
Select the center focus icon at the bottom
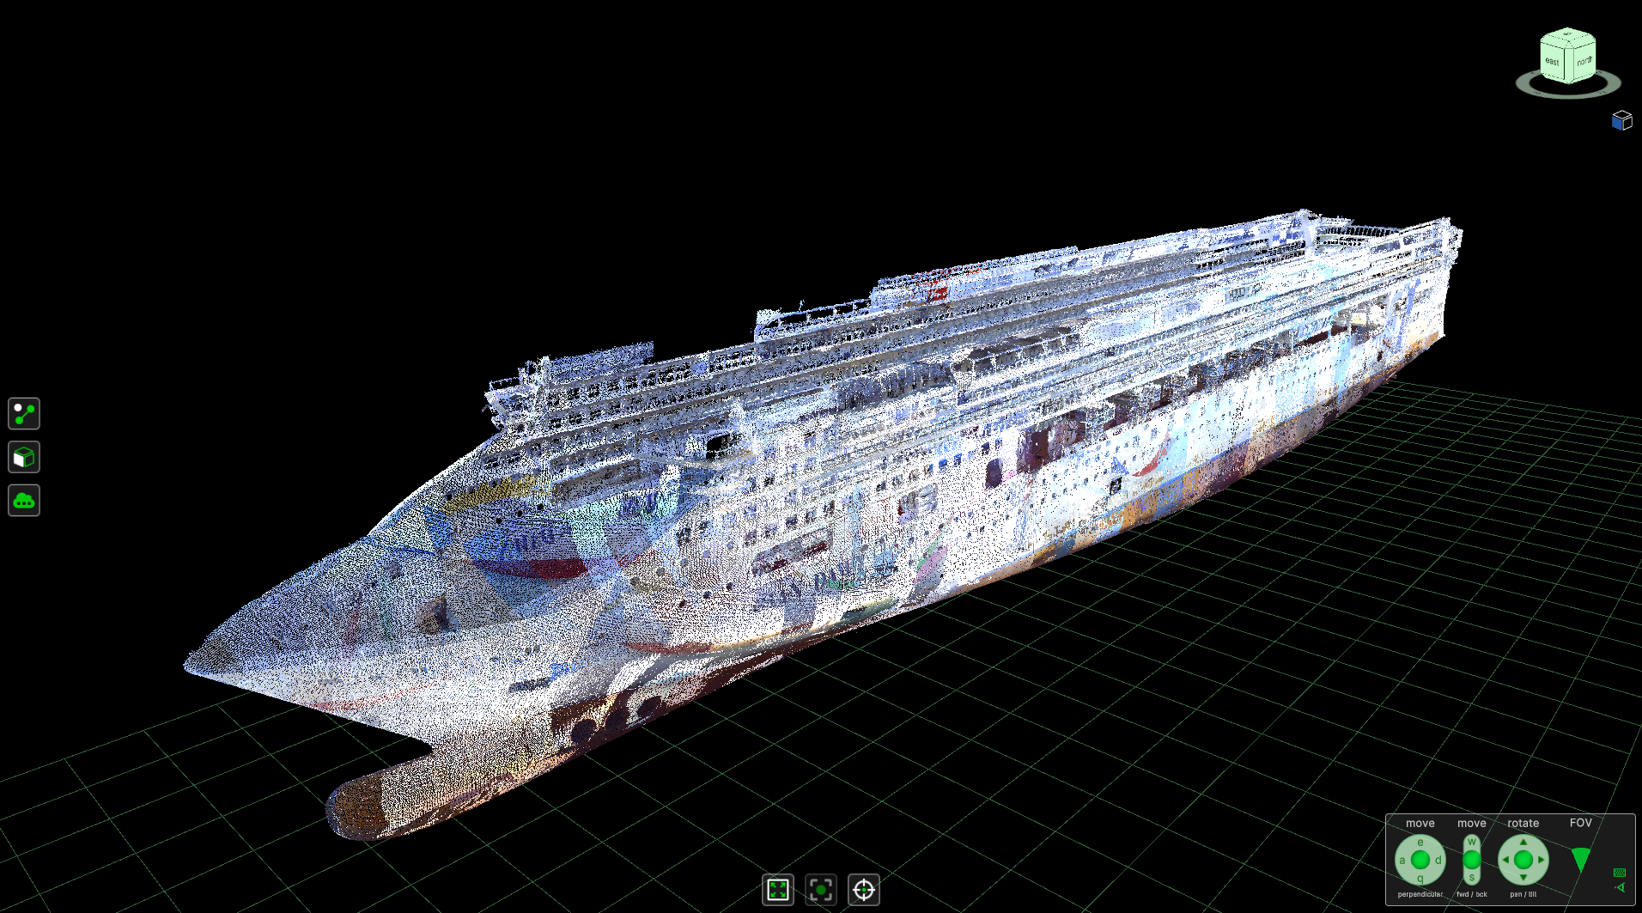click(822, 892)
